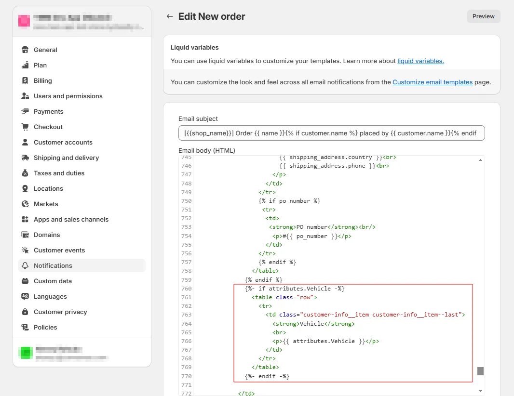Open Customer accounts settings
The height and width of the screenshot is (396, 514).
coord(63,142)
